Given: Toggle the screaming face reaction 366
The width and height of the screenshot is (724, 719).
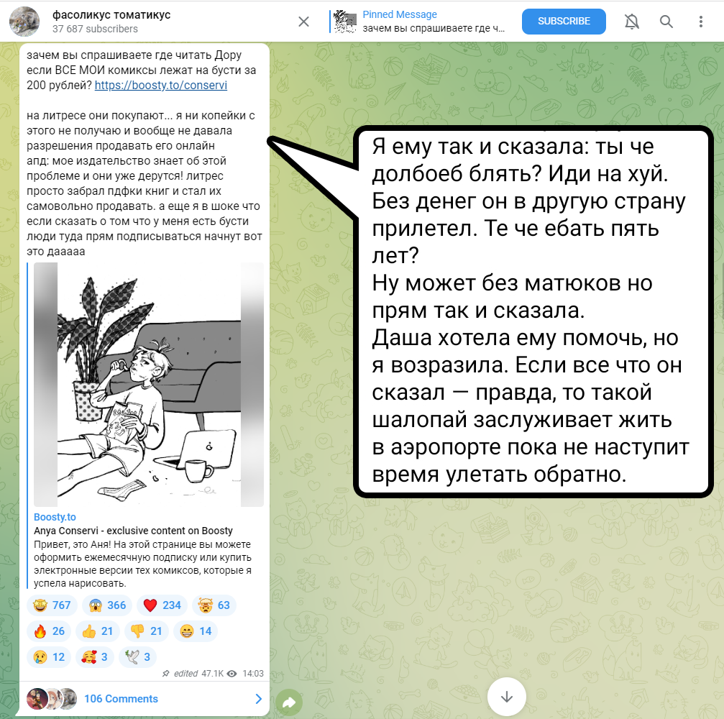Looking at the screenshot, I should 107,605.
